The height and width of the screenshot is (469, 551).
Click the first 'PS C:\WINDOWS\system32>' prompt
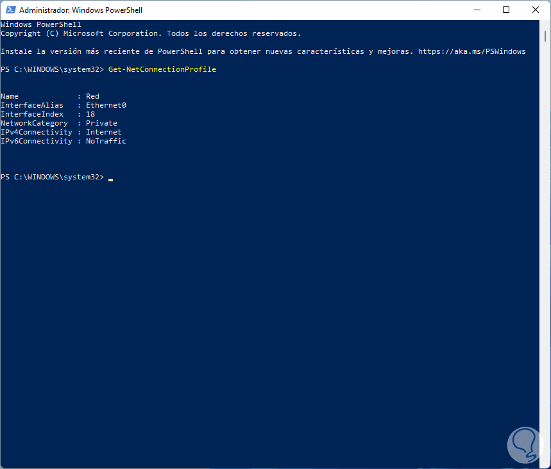click(53, 69)
